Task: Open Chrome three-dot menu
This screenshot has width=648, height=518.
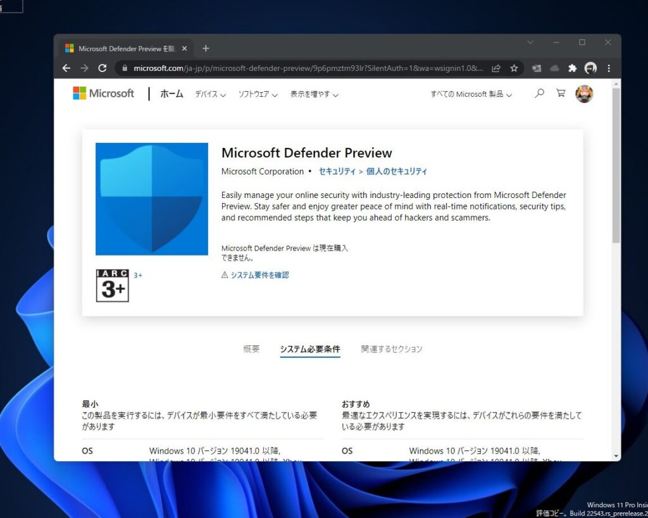Action: 609,68
